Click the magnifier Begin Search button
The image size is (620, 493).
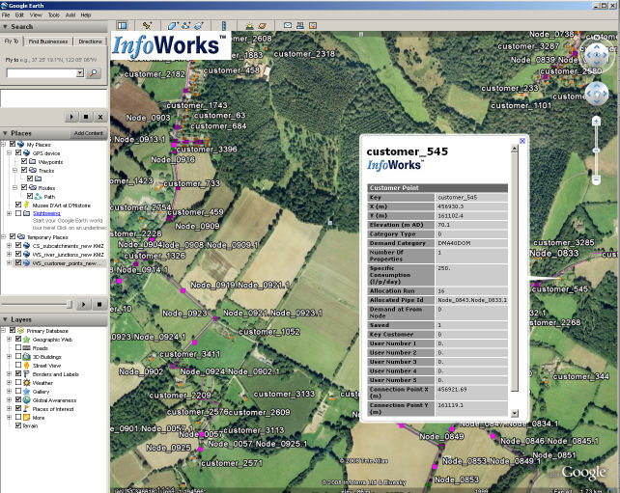(94, 73)
